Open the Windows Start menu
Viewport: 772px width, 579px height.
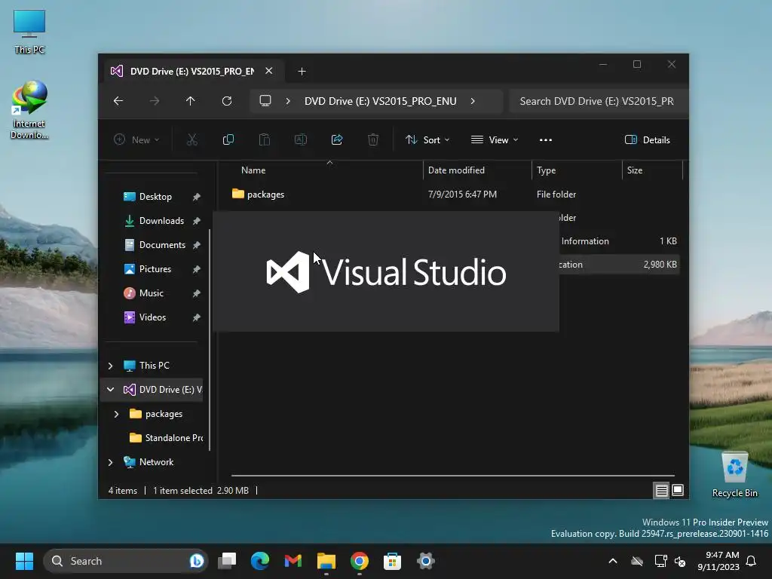point(24,561)
